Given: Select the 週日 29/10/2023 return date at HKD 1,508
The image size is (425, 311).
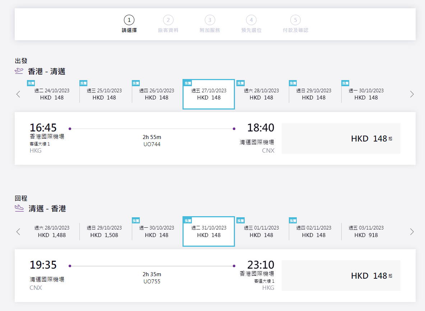Looking at the screenshot, I should pos(104,231).
